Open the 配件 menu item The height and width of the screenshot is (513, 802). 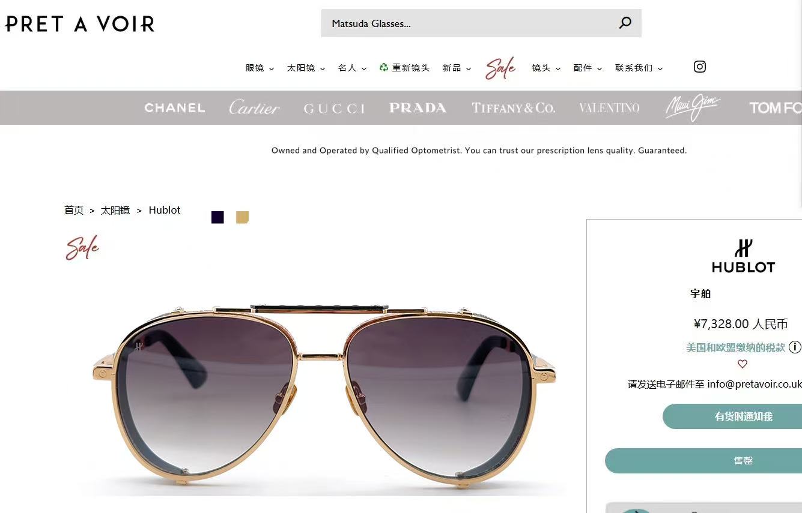coord(588,68)
